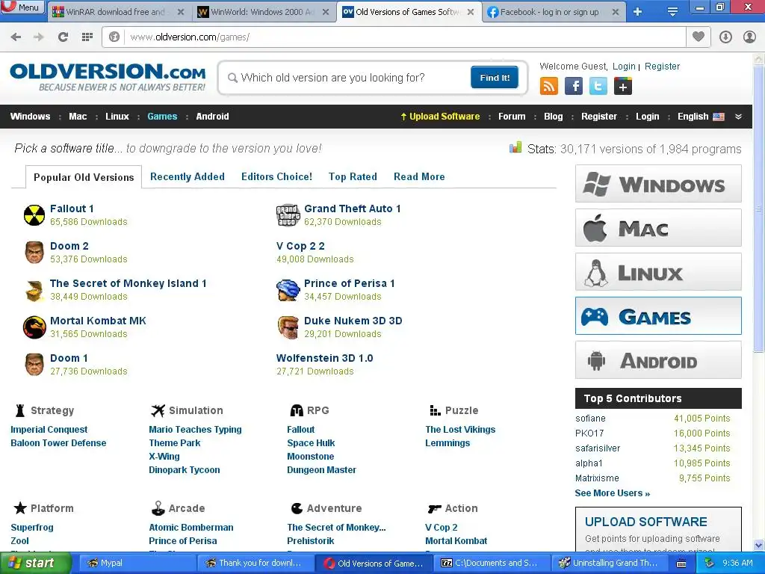765x574 pixels.
Task: Open the Top Rated tab
Action: click(x=353, y=176)
